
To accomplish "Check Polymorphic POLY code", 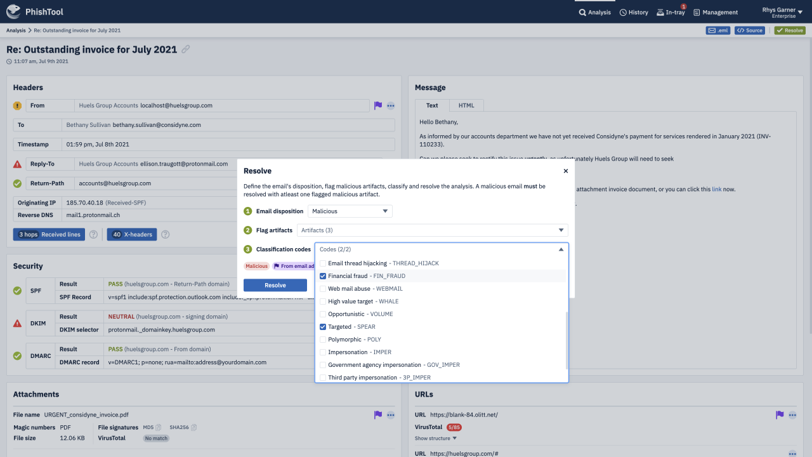I will point(323,340).
